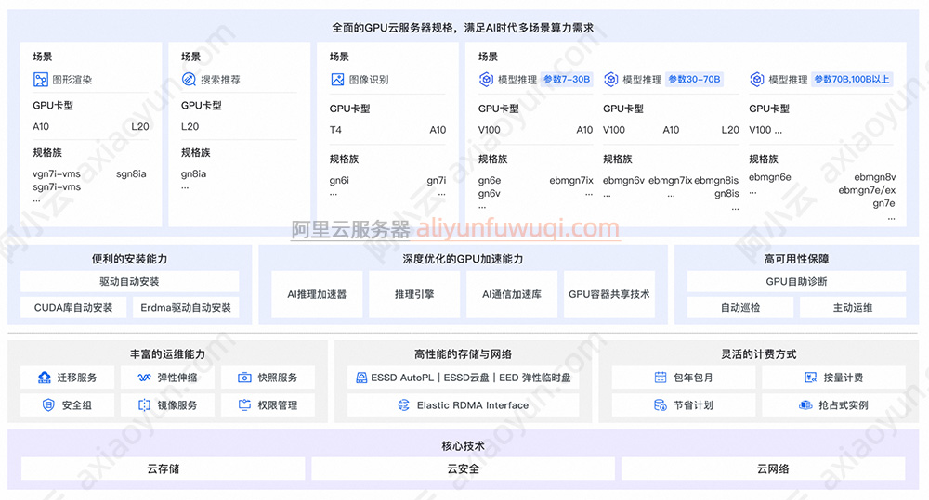Click the 图像识别 picture icon

[x=337, y=79]
